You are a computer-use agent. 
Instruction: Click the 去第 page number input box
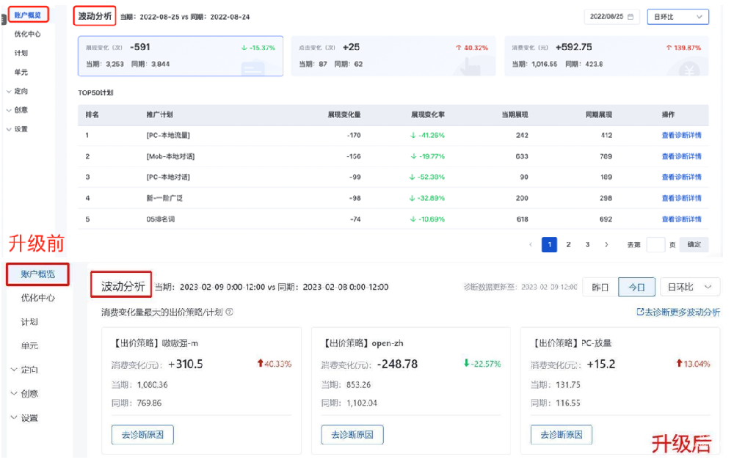click(655, 245)
